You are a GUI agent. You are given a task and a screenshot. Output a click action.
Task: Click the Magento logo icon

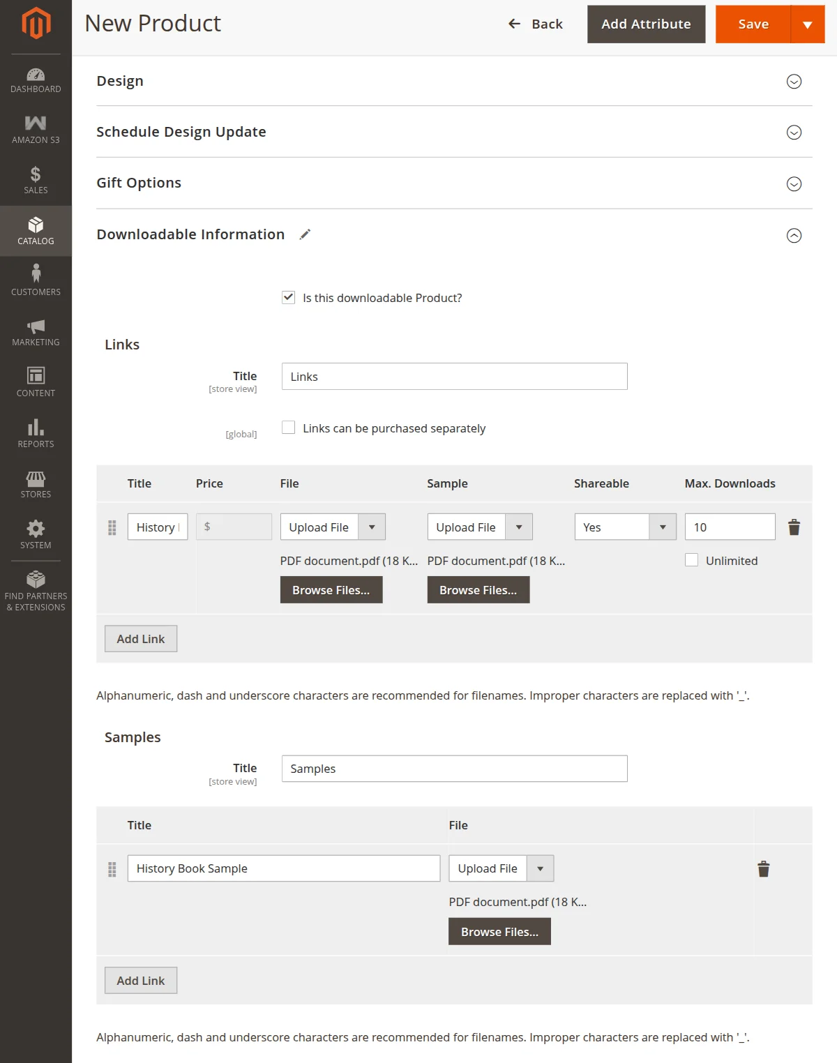tap(36, 23)
